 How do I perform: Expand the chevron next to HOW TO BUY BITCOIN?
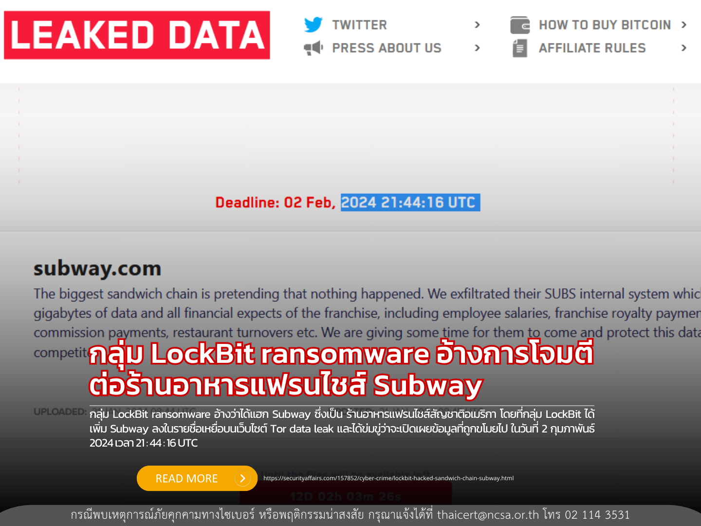coord(683,25)
